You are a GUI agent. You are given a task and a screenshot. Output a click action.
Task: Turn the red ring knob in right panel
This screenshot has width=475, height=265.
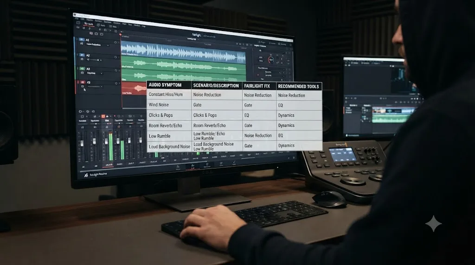point(270,60)
